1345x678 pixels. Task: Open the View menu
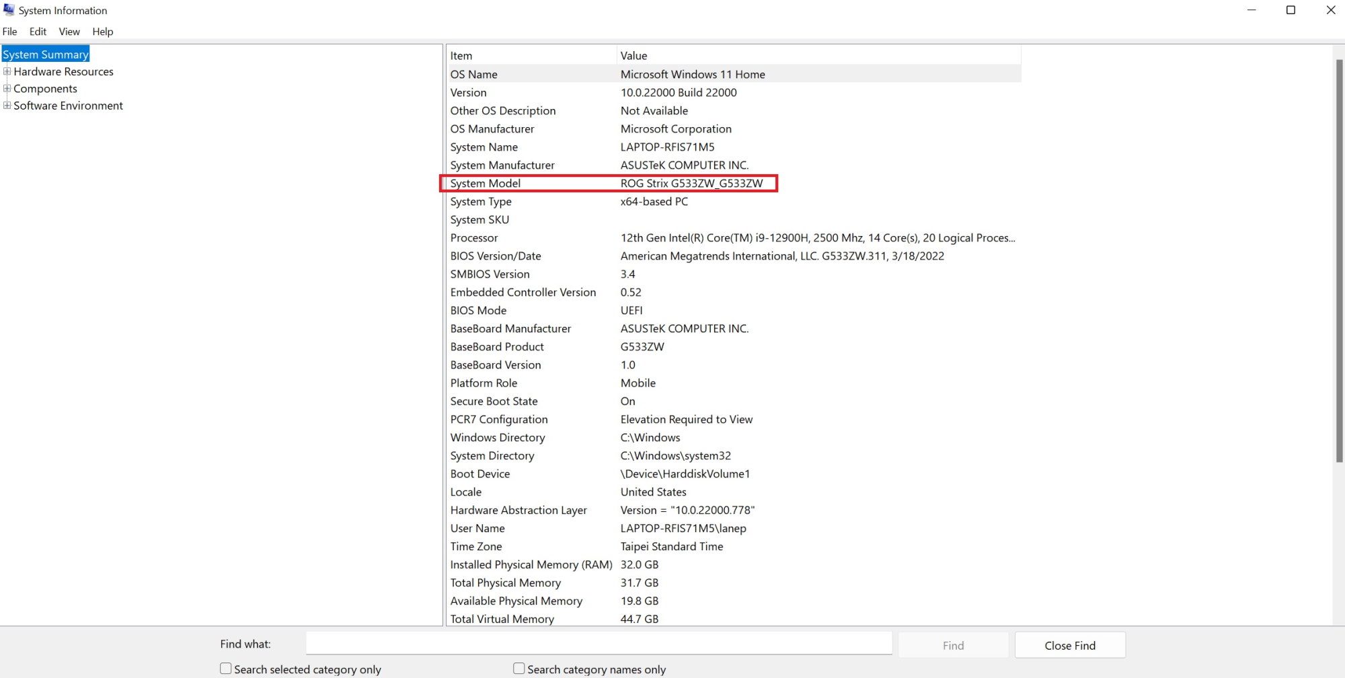(x=69, y=32)
